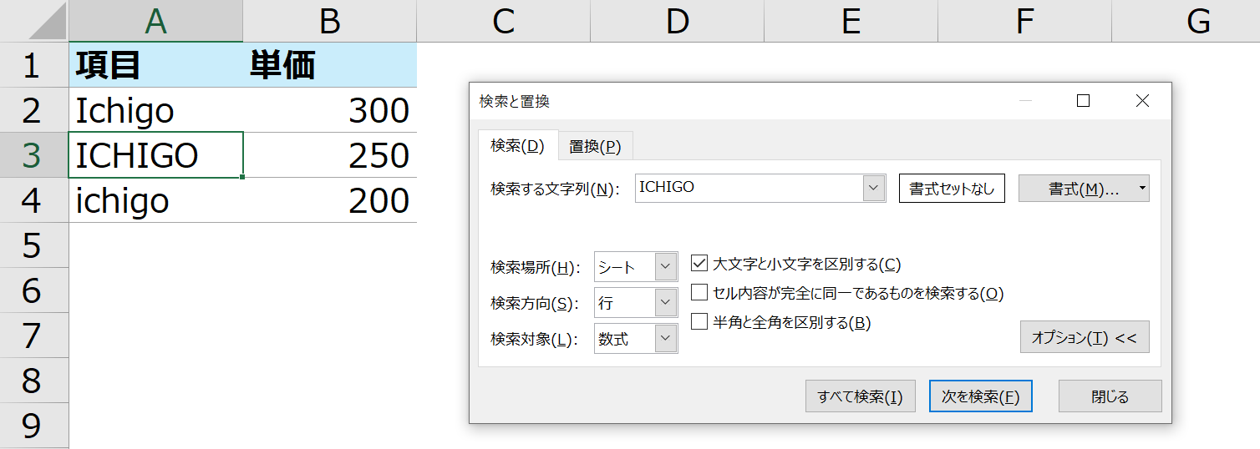Tick 半角と全角を区別する checkbox
Viewport: 1260px width, 449px height.
click(699, 322)
